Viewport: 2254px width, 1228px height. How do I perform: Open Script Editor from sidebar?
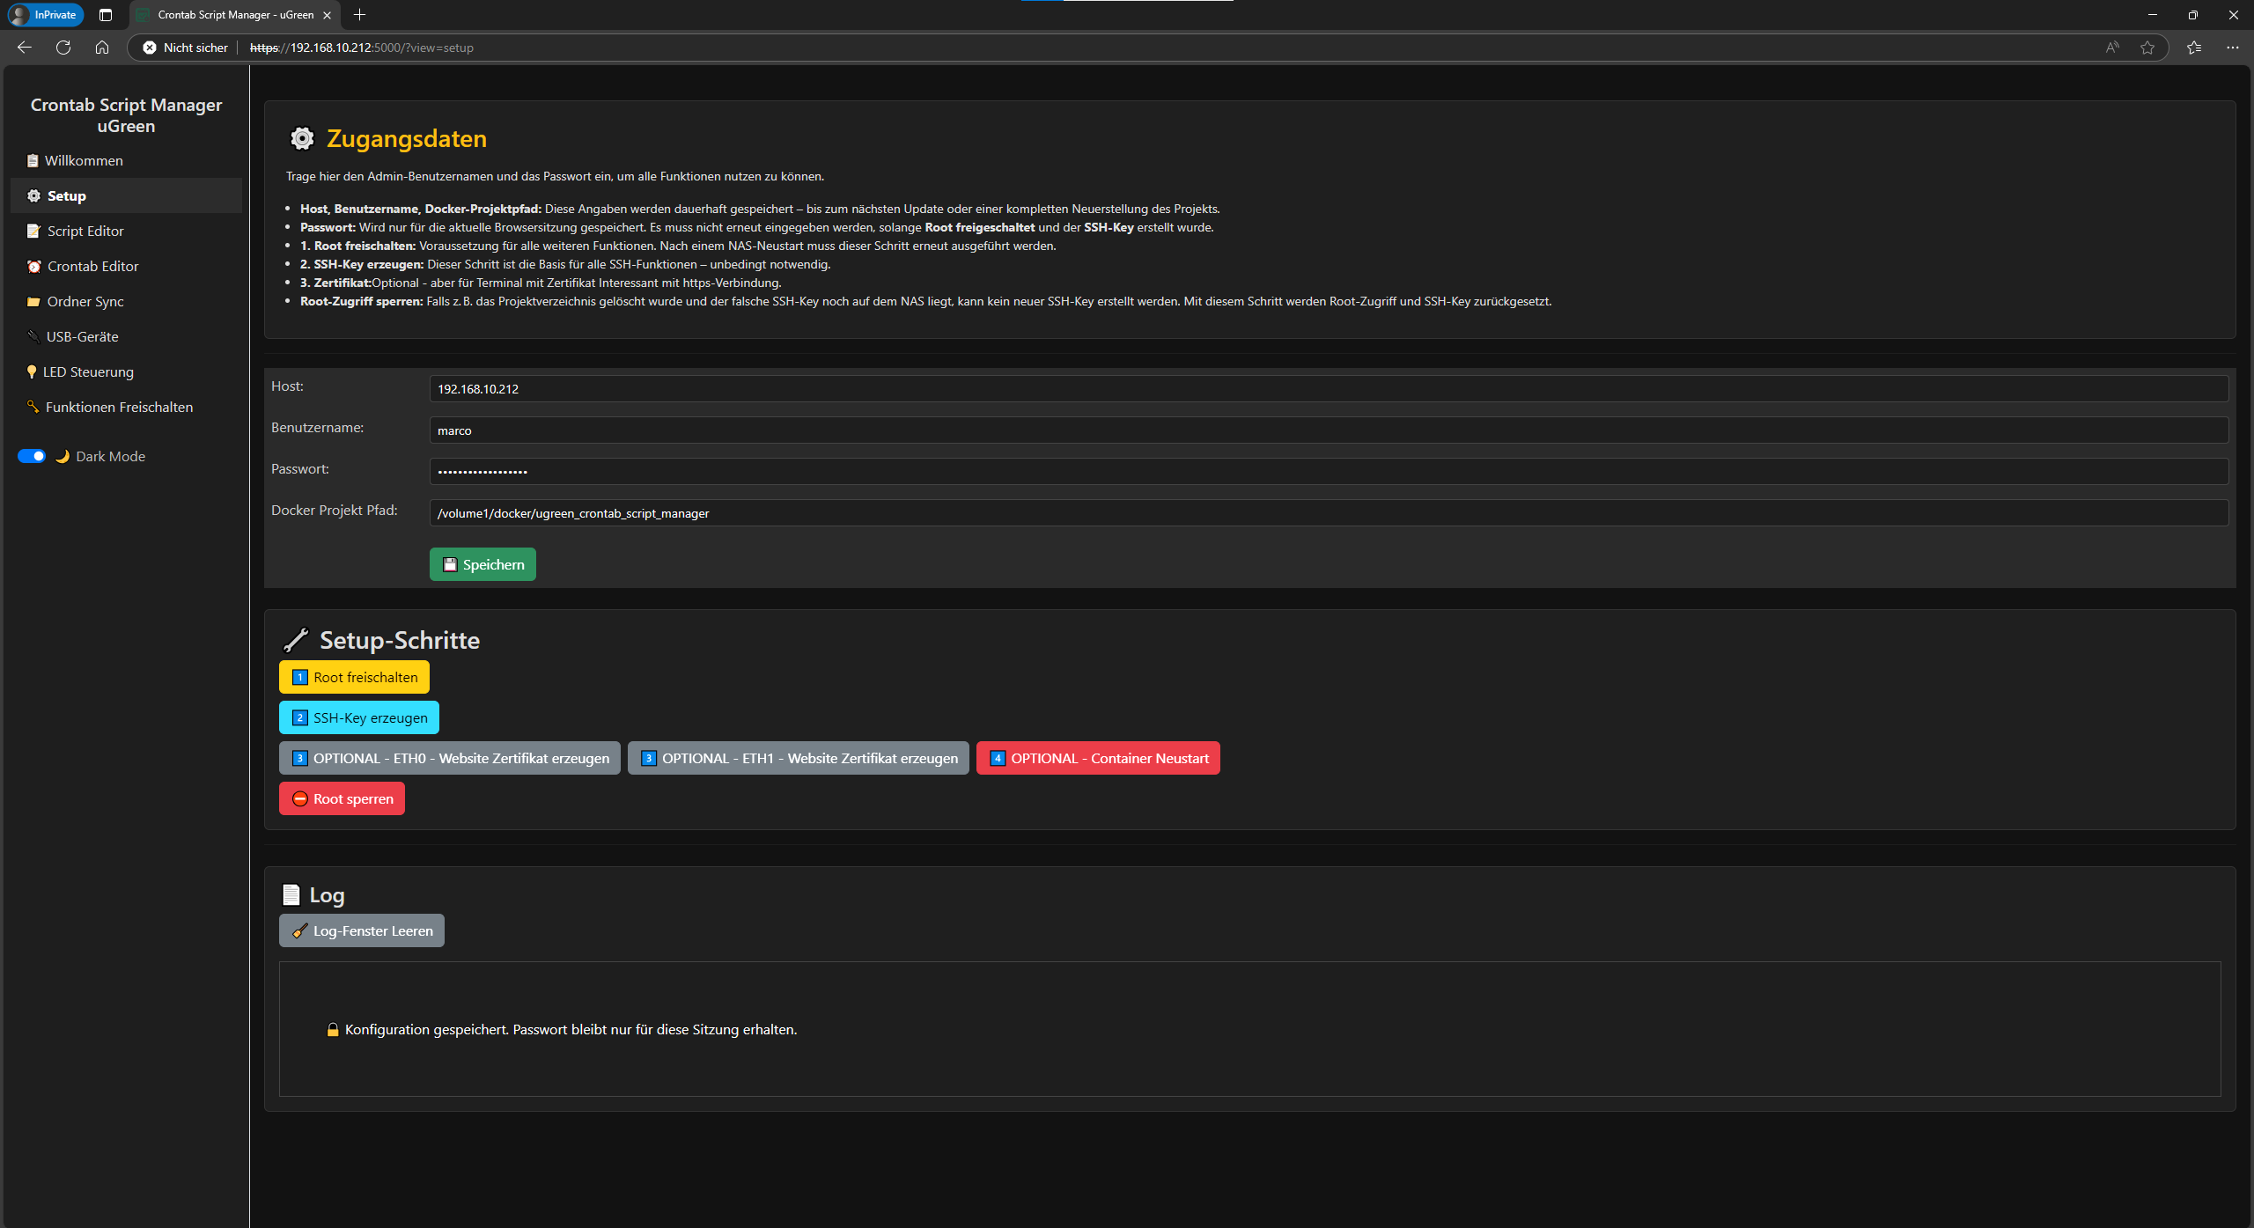[x=126, y=231]
